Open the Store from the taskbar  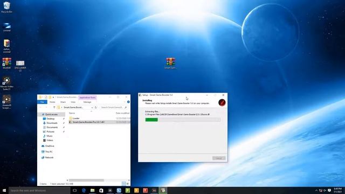[x=101, y=190]
